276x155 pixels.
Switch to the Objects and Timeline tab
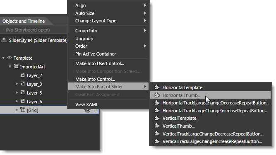[x=24, y=21]
